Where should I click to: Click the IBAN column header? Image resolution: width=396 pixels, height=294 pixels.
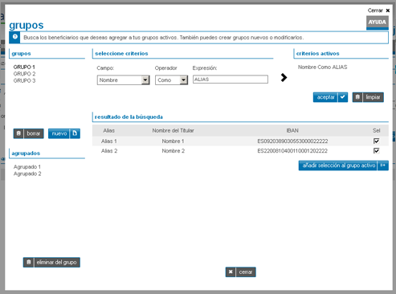click(x=292, y=130)
